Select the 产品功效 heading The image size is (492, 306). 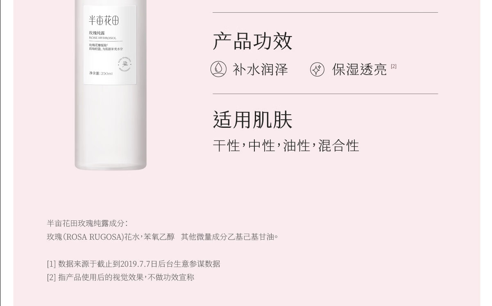tap(253, 41)
